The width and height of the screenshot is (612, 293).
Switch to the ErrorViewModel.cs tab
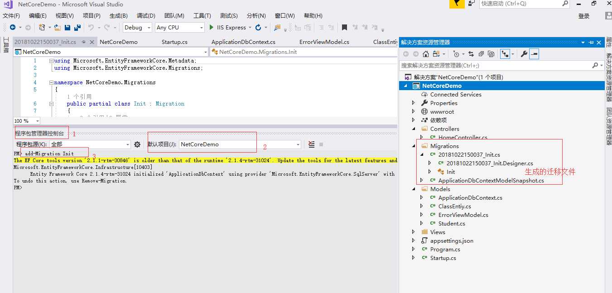tap(324, 42)
